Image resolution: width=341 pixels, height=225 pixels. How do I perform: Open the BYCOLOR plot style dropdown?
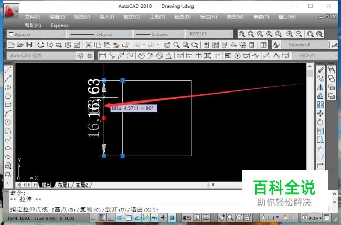[209, 34]
